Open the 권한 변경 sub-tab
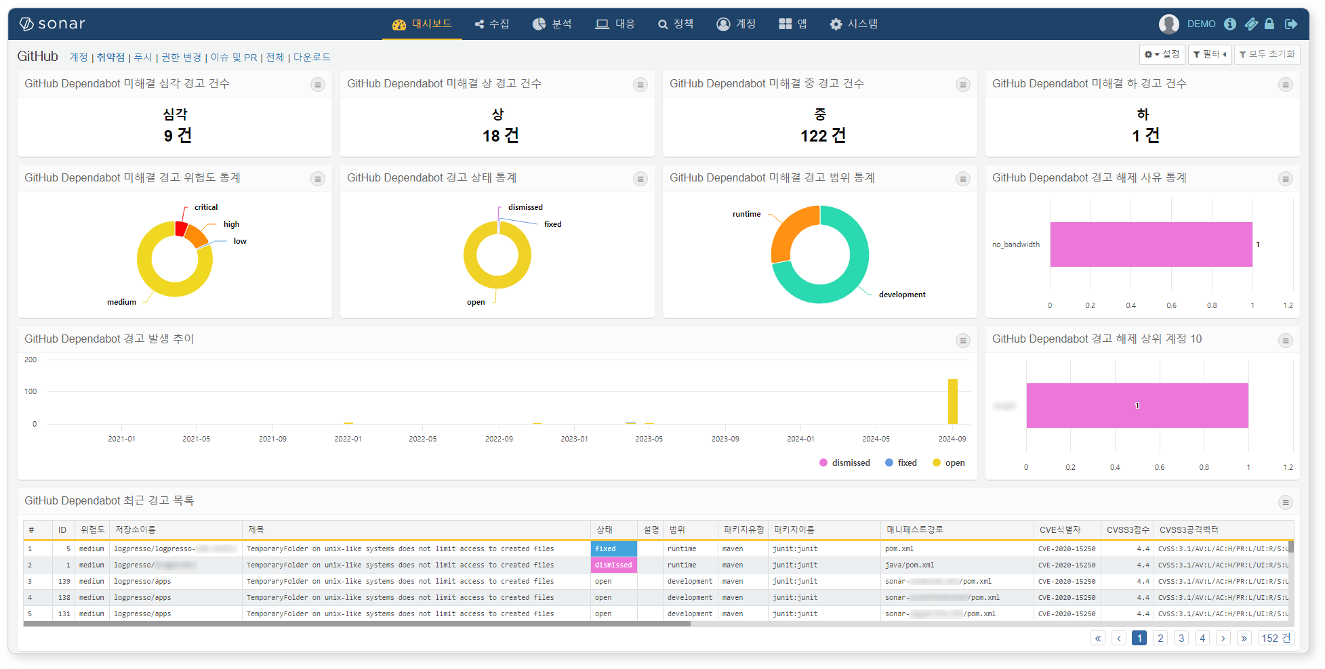This screenshot has width=1325, height=669. [x=181, y=57]
